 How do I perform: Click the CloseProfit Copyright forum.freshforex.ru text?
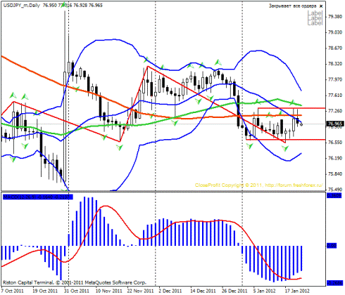pyautogui.click(x=259, y=185)
